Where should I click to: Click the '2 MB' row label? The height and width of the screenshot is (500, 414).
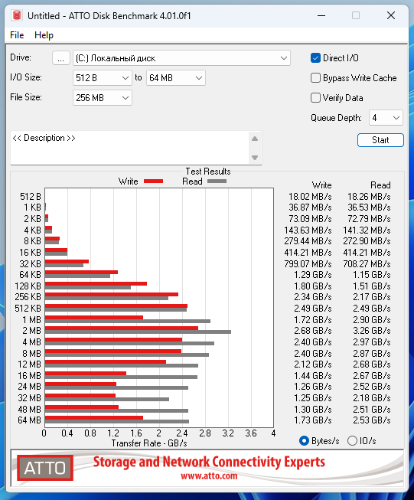coord(31,331)
